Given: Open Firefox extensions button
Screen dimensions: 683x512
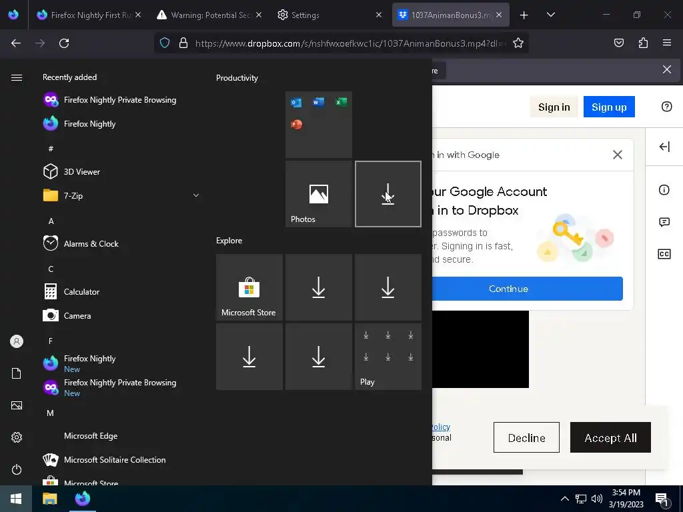Looking at the screenshot, I should [643, 43].
